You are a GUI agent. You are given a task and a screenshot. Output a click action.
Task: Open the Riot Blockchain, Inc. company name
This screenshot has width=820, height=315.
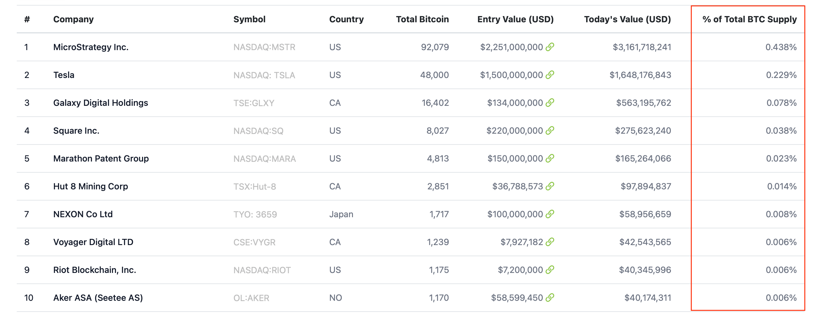95,270
